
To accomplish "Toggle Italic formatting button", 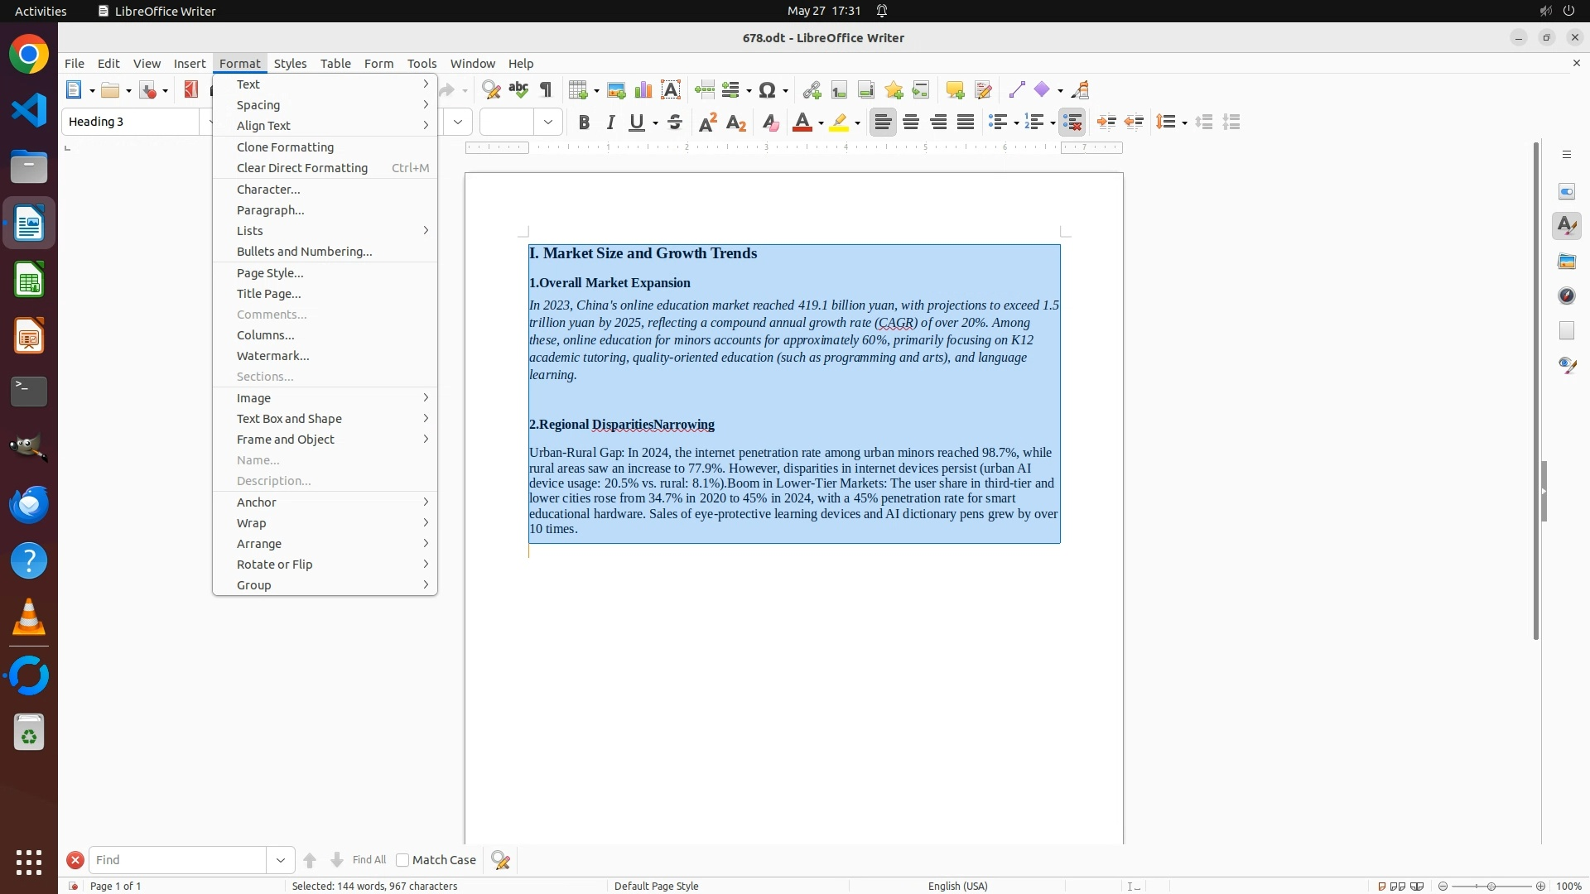I will click(x=611, y=123).
